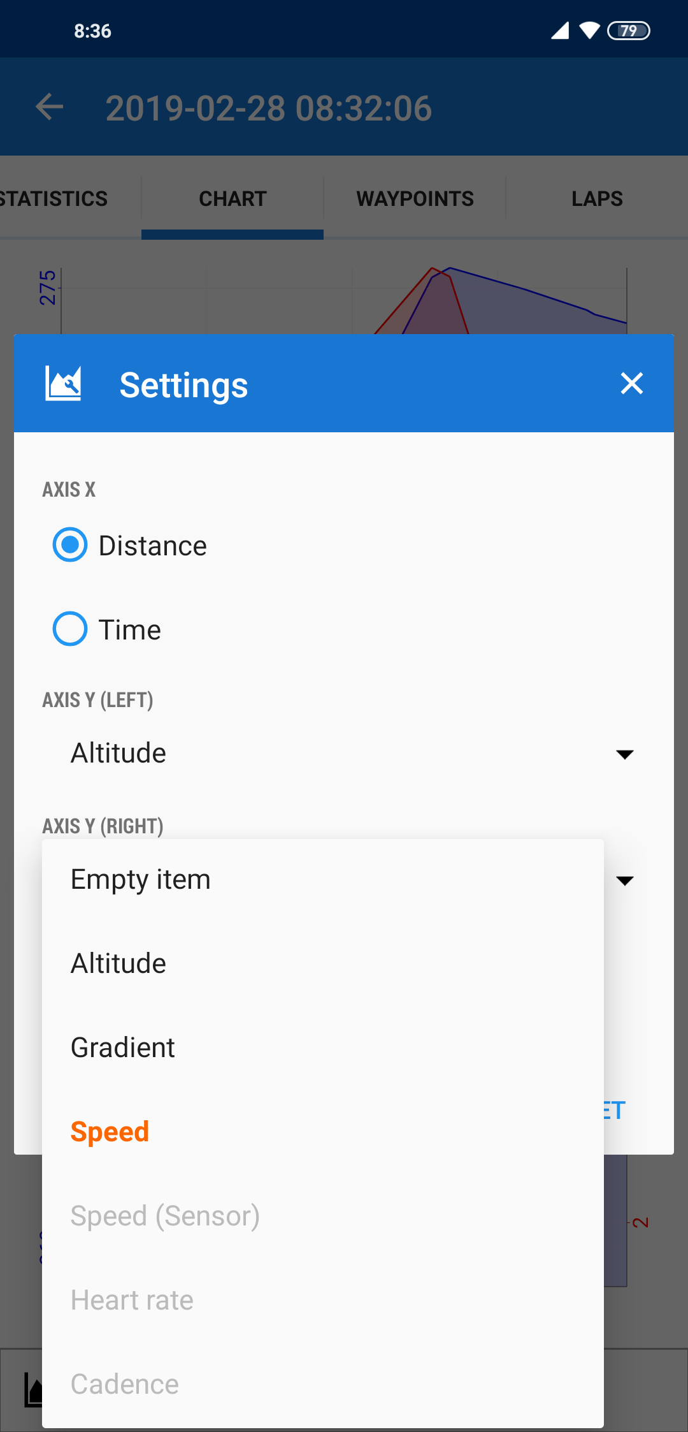
Task: Open the Chart tab
Action: (x=233, y=199)
